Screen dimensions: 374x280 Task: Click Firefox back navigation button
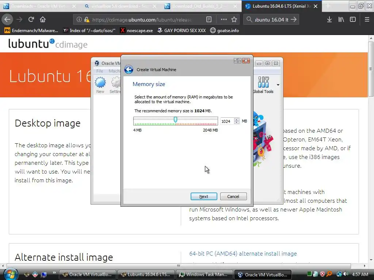point(7,20)
